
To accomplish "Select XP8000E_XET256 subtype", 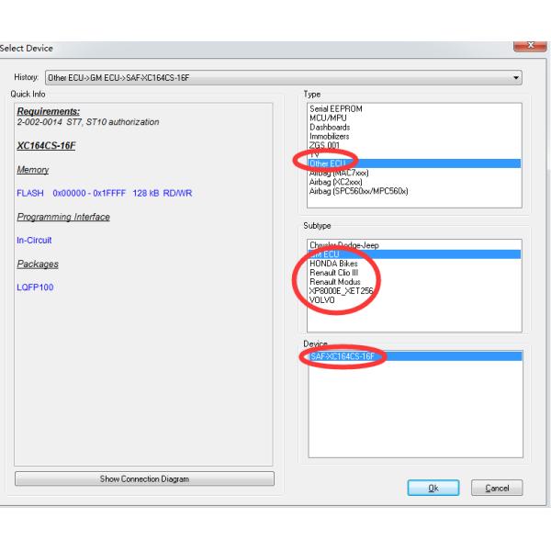I will point(342,291).
